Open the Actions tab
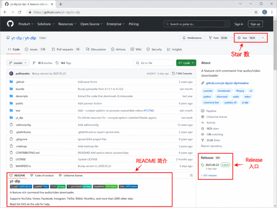 click(x=118, y=49)
